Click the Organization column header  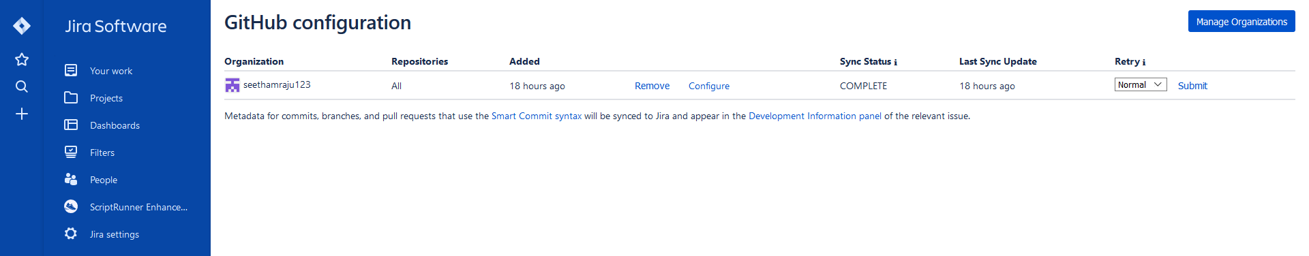[x=254, y=61]
